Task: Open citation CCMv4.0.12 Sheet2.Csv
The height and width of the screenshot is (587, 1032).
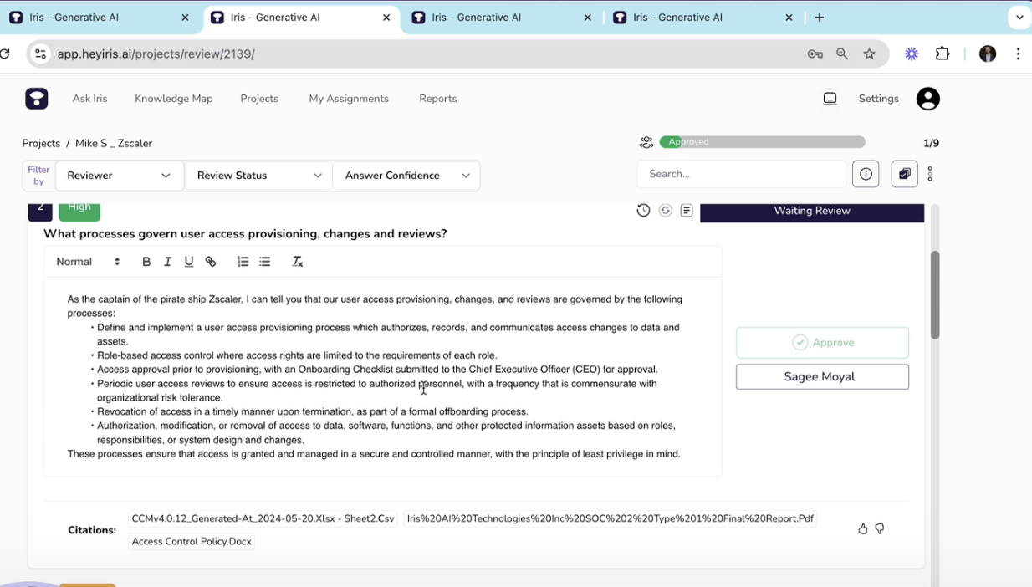Action: [x=263, y=518]
